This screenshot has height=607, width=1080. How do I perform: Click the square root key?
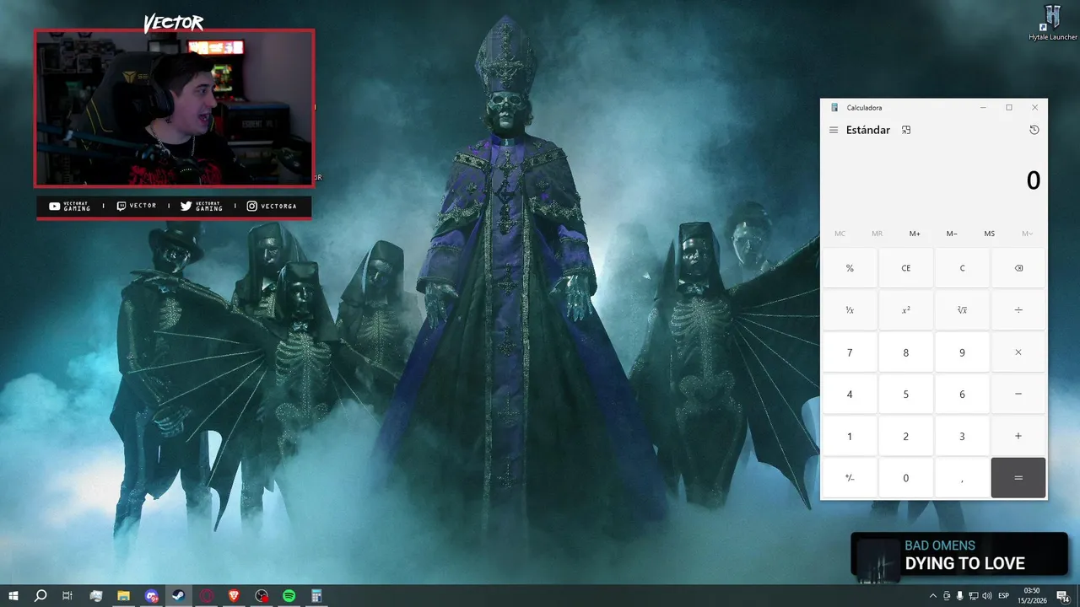[962, 310]
